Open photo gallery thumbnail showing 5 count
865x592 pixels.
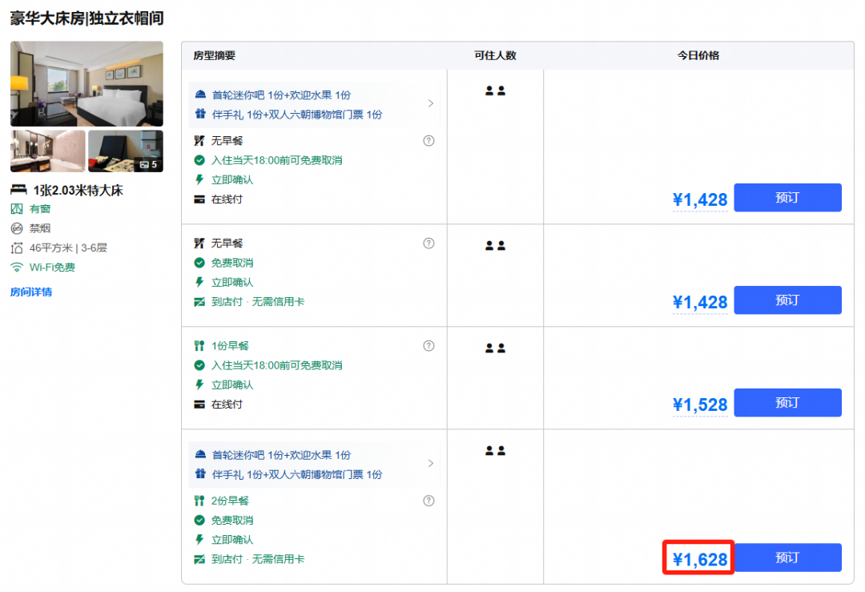(x=126, y=151)
